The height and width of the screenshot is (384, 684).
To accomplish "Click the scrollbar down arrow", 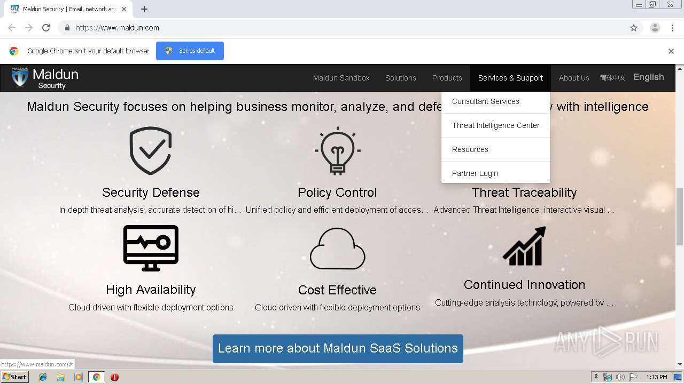I will pyautogui.click(x=680, y=364).
